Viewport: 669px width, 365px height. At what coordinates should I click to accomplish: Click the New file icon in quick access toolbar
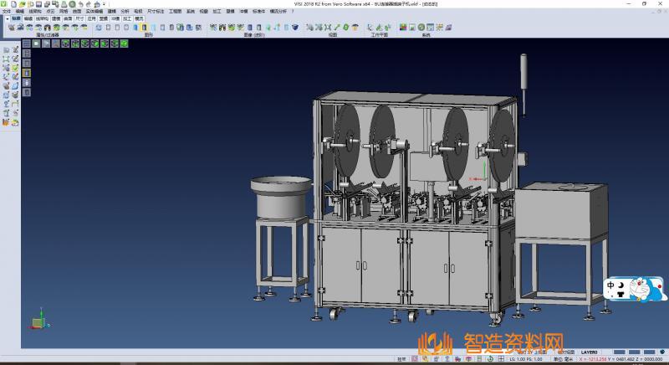coord(13,4)
